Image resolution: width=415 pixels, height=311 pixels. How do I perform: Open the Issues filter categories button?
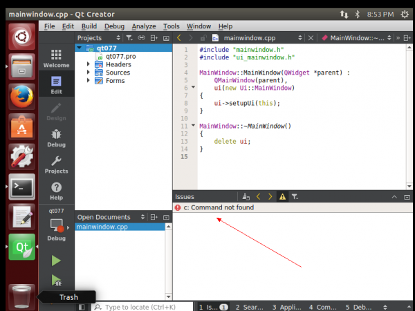[x=295, y=197]
